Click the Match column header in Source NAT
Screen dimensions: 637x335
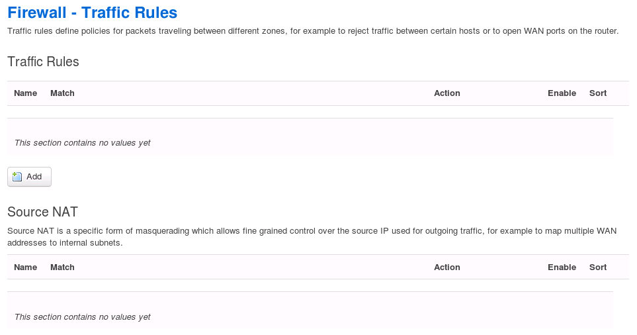click(62, 267)
